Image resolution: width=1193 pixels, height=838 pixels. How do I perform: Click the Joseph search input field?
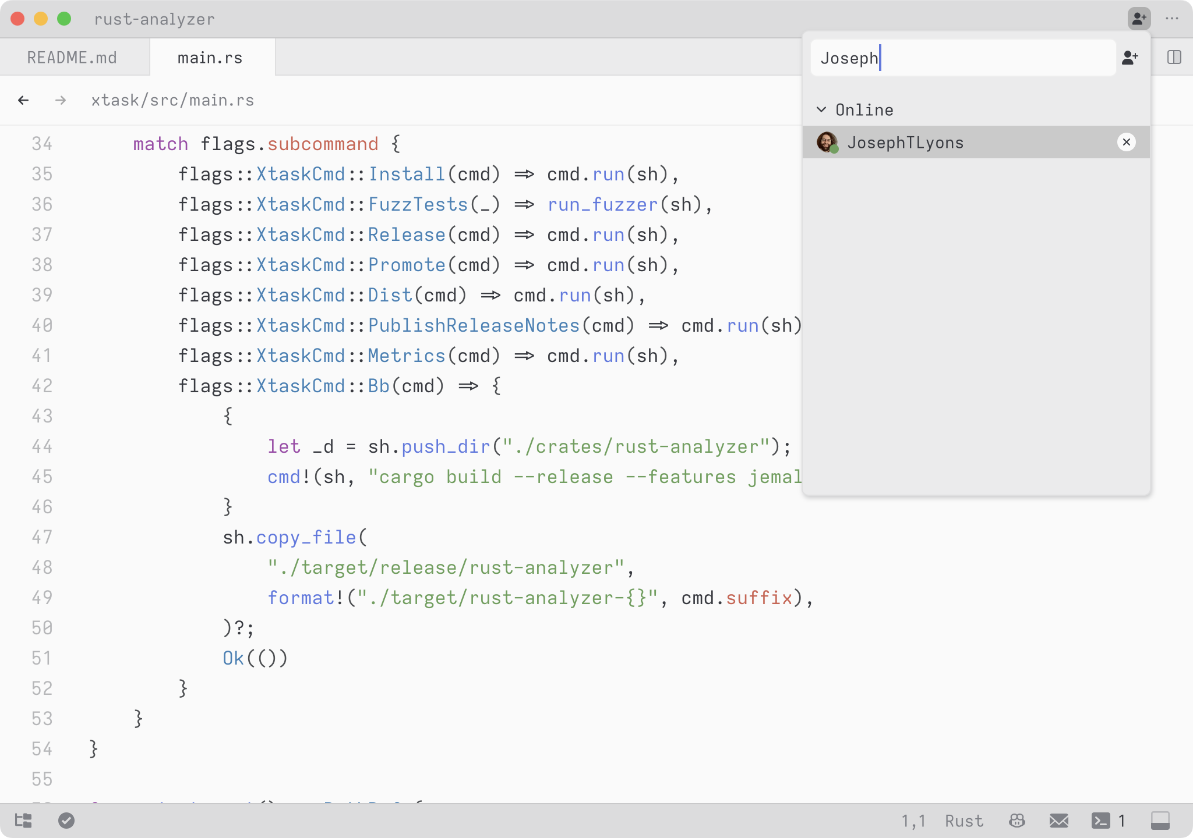tap(961, 58)
